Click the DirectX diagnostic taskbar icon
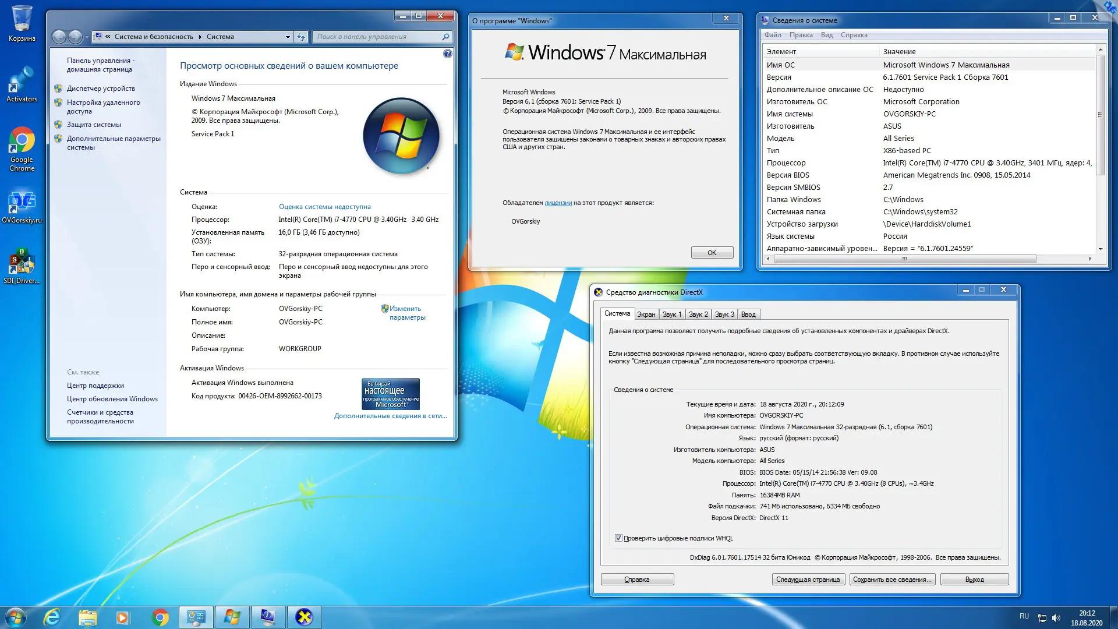This screenshot has width=1118, height=629. (304, 617)
